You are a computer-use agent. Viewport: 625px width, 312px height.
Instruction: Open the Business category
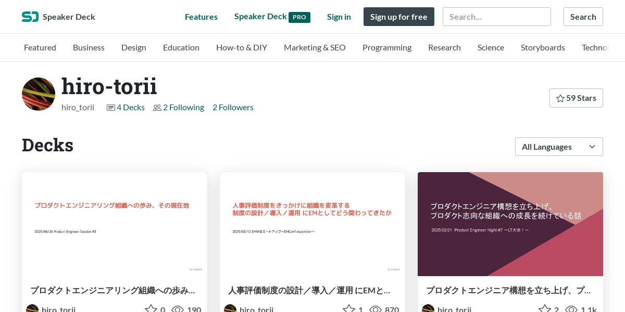tap(89, 47)
